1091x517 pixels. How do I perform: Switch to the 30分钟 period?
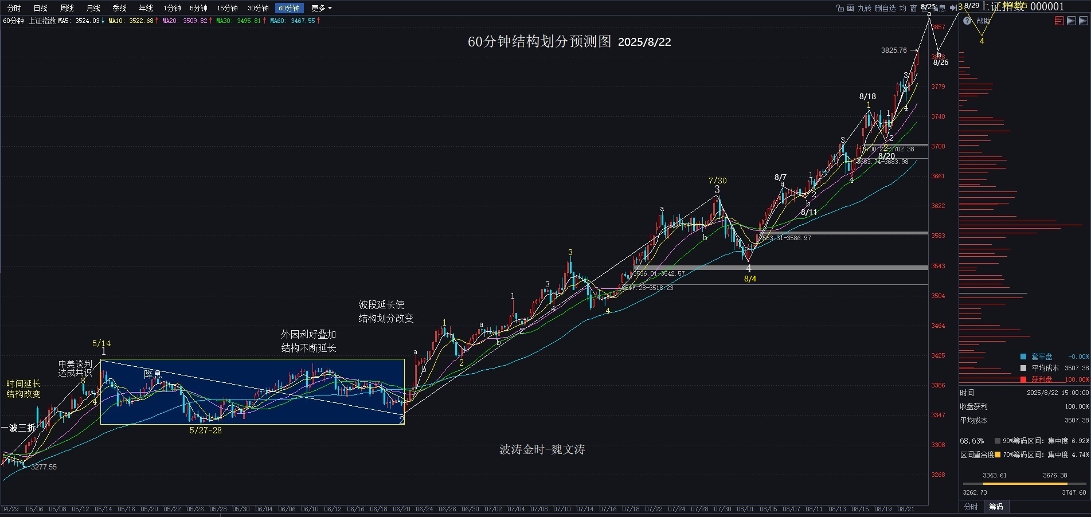pyautogui.click(x=259, y=8)
